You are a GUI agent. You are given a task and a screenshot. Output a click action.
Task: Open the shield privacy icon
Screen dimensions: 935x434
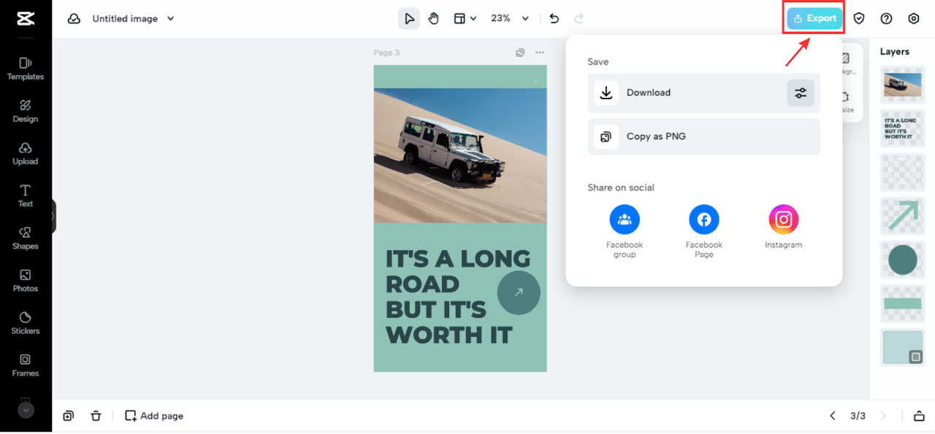click(859, 18)
